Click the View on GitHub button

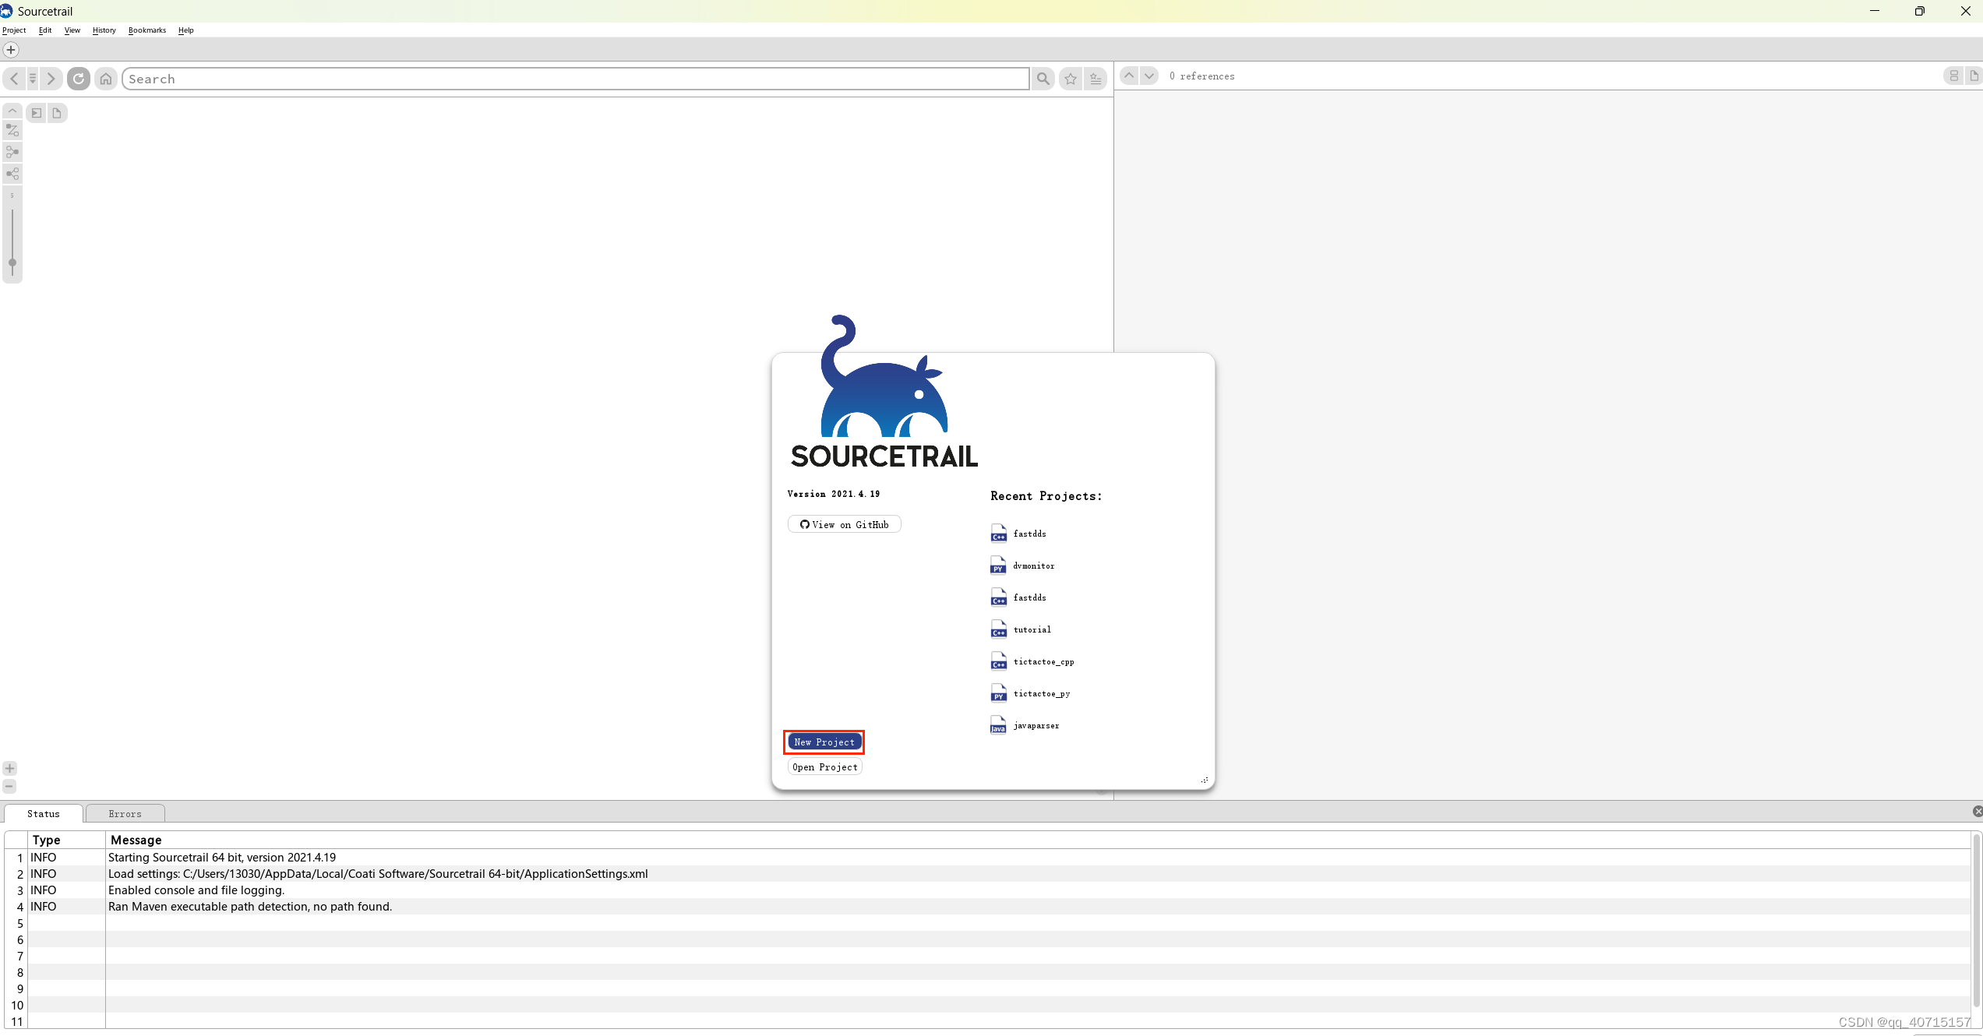point(844,525)
